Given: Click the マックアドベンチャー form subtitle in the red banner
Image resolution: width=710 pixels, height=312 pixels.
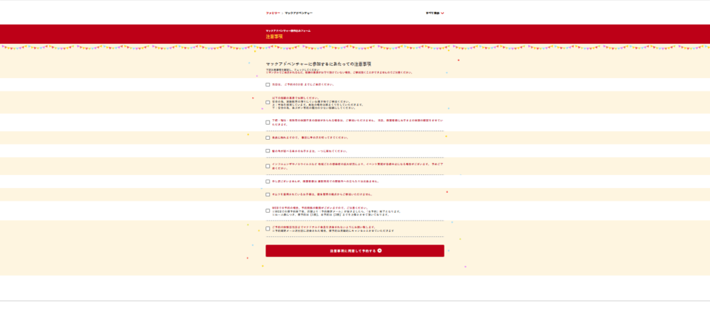Looking at the screenshot, I should point(288,30).
